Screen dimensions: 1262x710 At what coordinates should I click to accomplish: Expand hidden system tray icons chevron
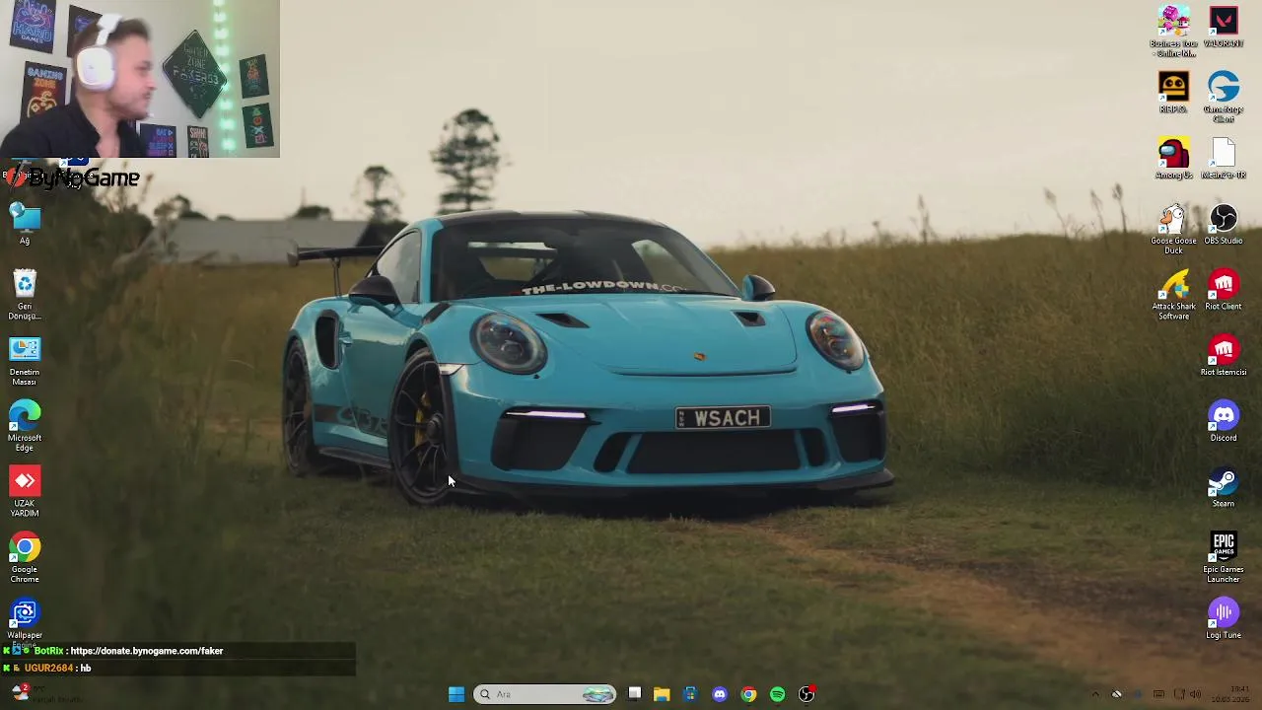[1094, 694]
